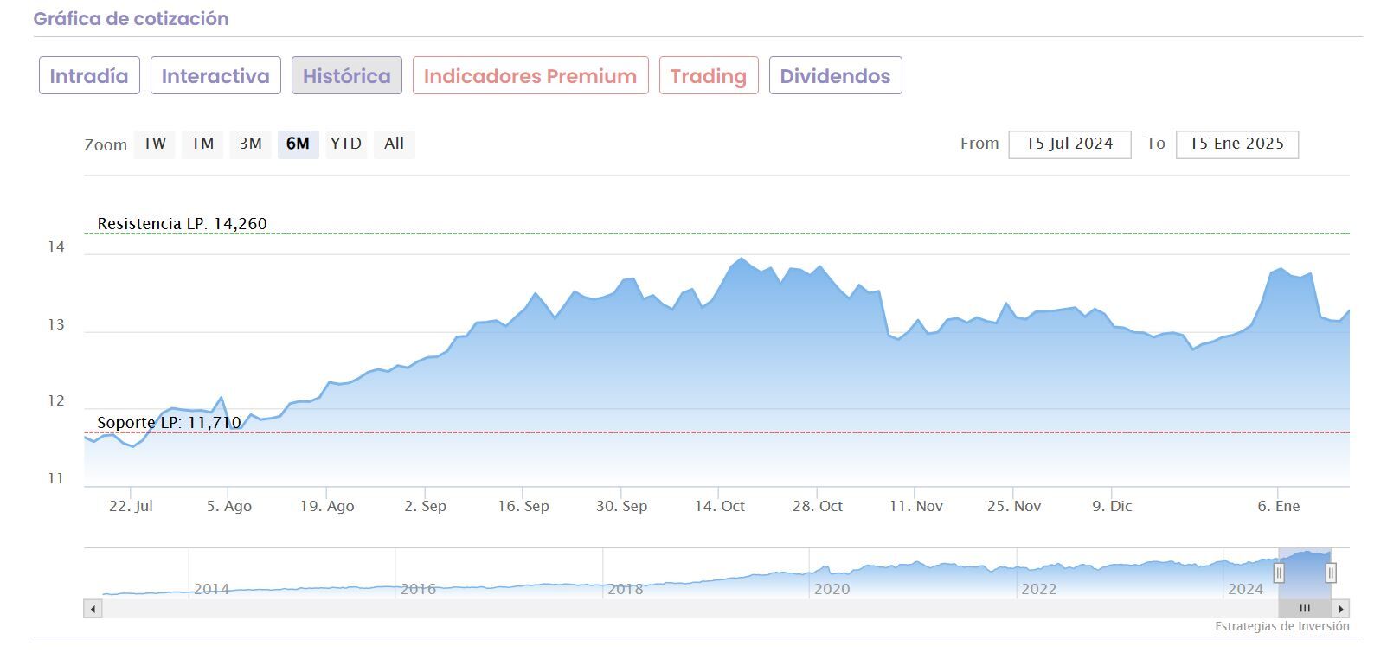Viewport: 1387px width, 659px height.
Task: Select the 6M zoom button
Action: click(x=298, y=144)
